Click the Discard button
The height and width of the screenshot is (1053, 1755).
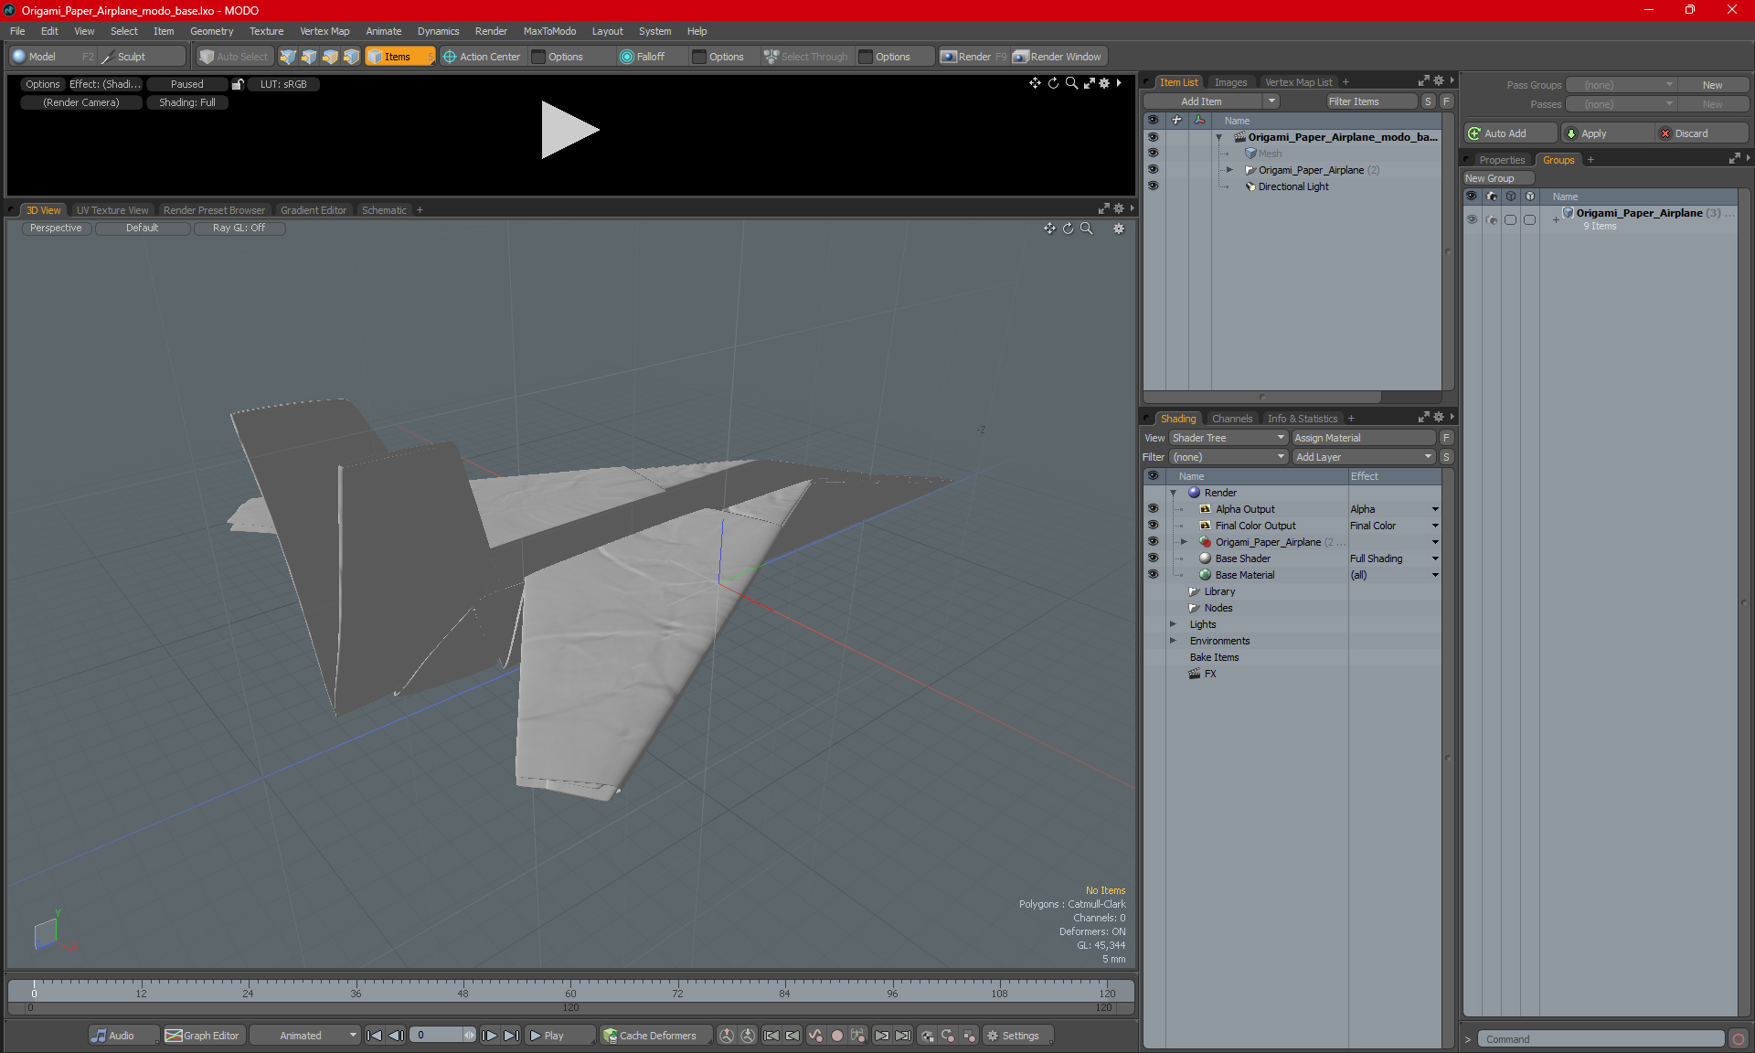pos(1700,133)
